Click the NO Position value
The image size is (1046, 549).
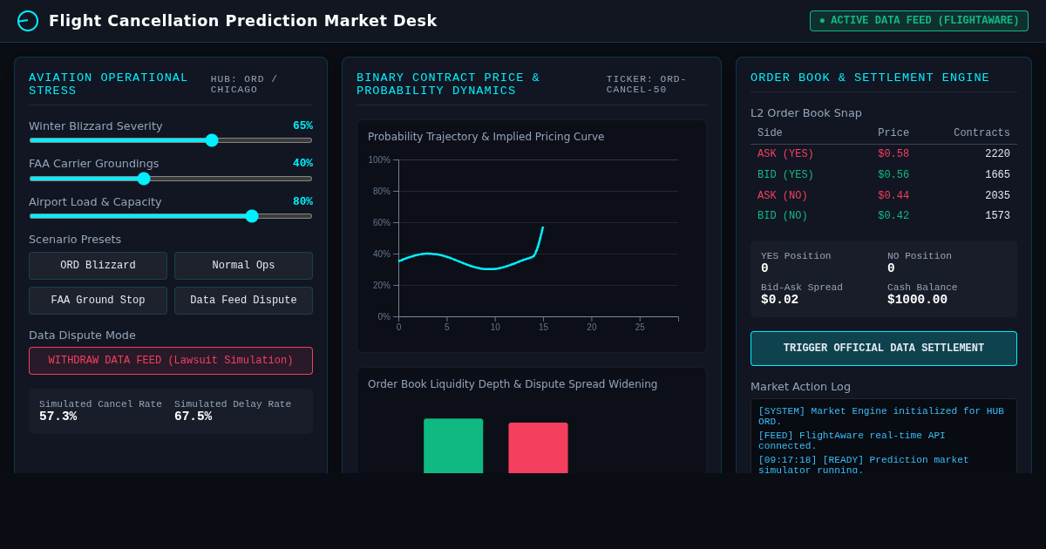[x=891, y=268]
